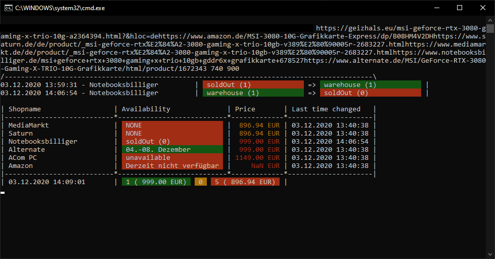Click the scrollbar up arrow
The image size is (495, 259).
(x=490, y=20)
